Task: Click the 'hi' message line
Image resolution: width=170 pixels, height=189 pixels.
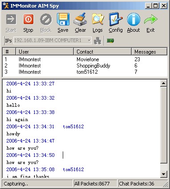Action: pyautogui.click(x=9, y=91)
